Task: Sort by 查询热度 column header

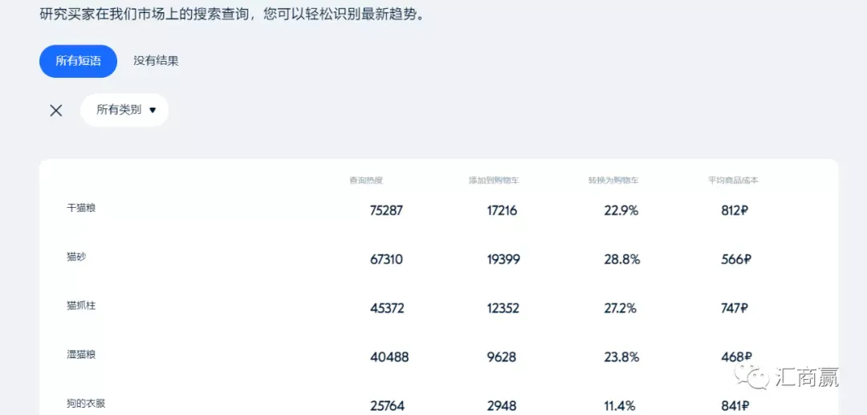Action: (x=366, y=181)
